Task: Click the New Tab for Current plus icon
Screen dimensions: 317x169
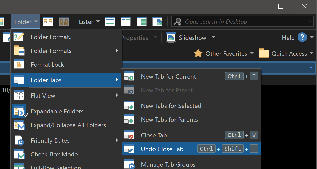Action: click(x=129, y=76)
